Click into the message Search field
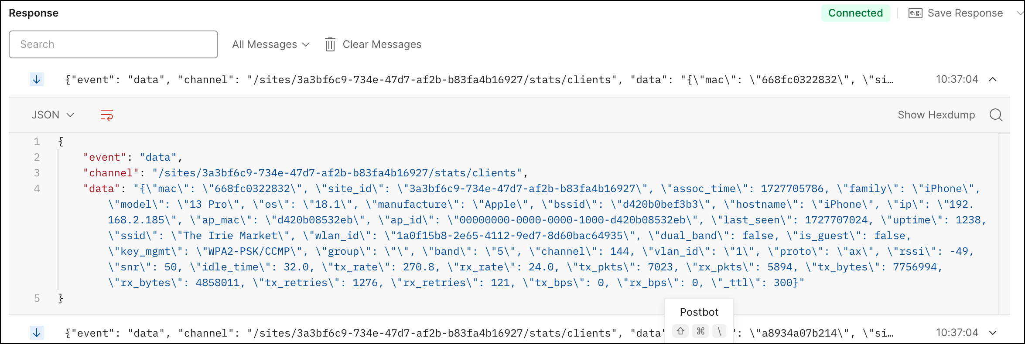The height and width of the screenshot is (344, 1025). click(x=113, y=44)
